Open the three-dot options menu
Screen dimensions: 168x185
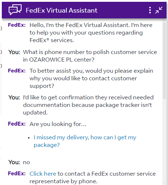[x=150, y=10]
